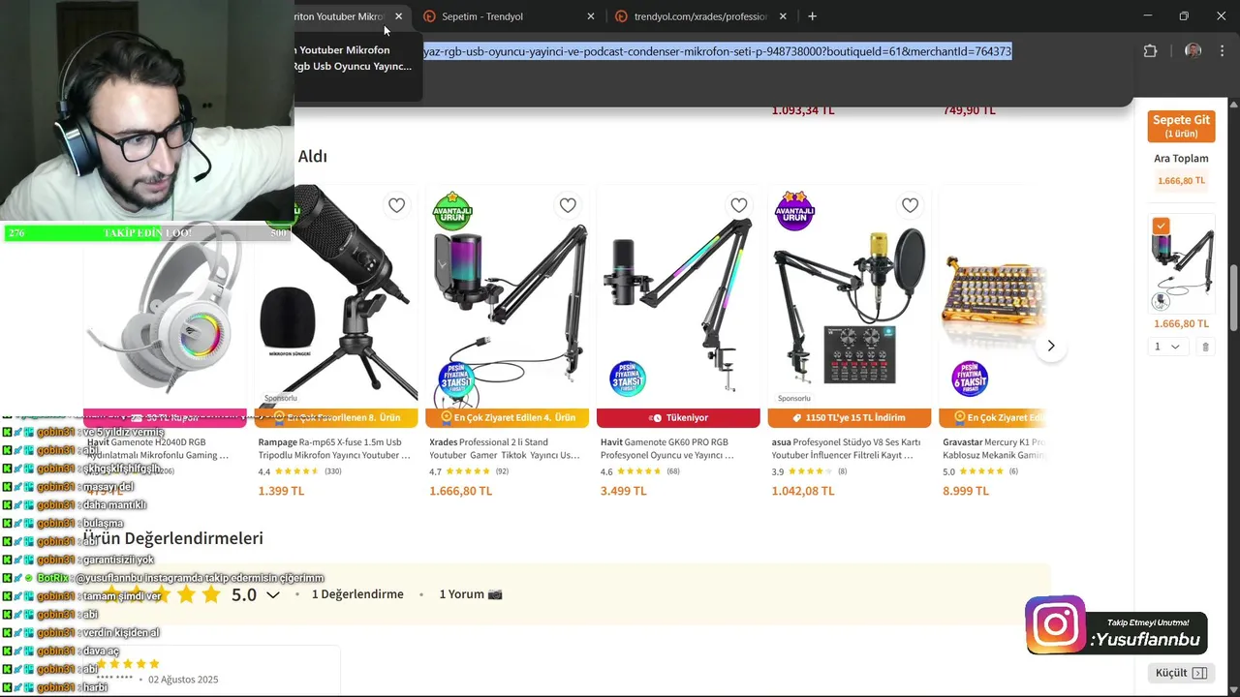Switch to the trendyol.com/xrades tab
This screenshot has width=1240, height=697.
point(699,16)
